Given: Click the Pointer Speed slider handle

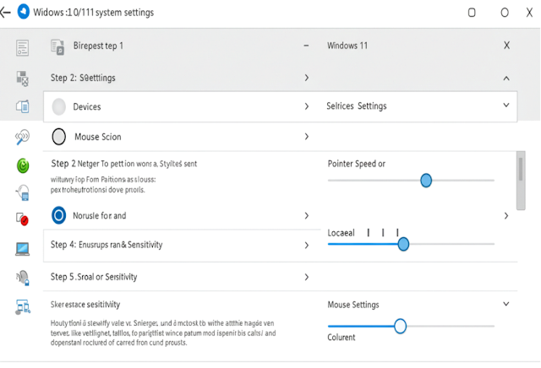Looking at the screenshot, I should tap(426, 181).
